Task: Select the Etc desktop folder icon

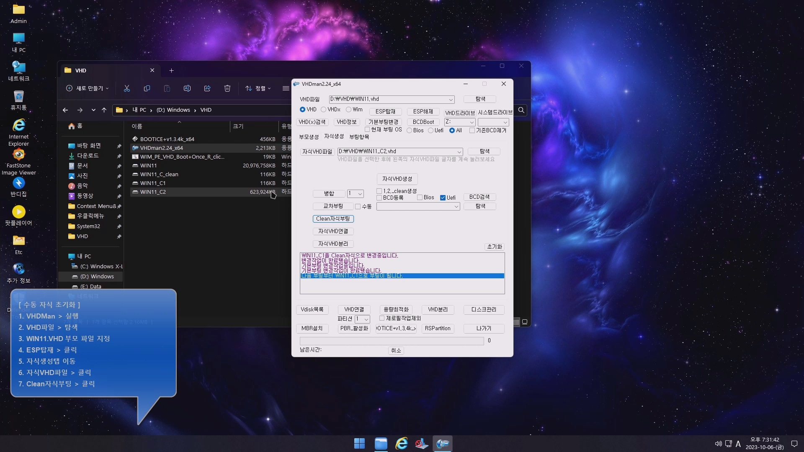Action: coord(18,244)
